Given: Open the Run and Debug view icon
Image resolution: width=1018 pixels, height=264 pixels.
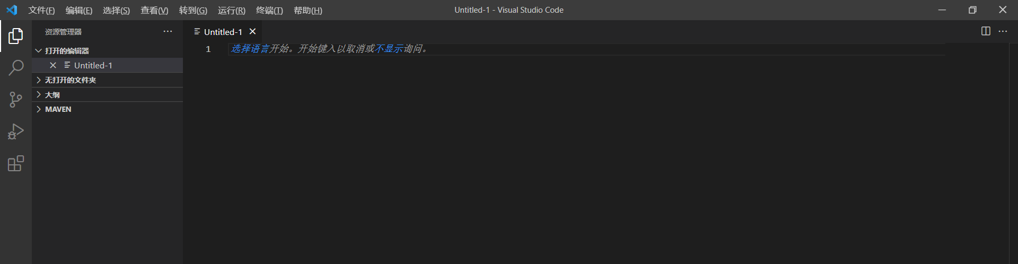Looking at the screenshot, I should [16, 131].
